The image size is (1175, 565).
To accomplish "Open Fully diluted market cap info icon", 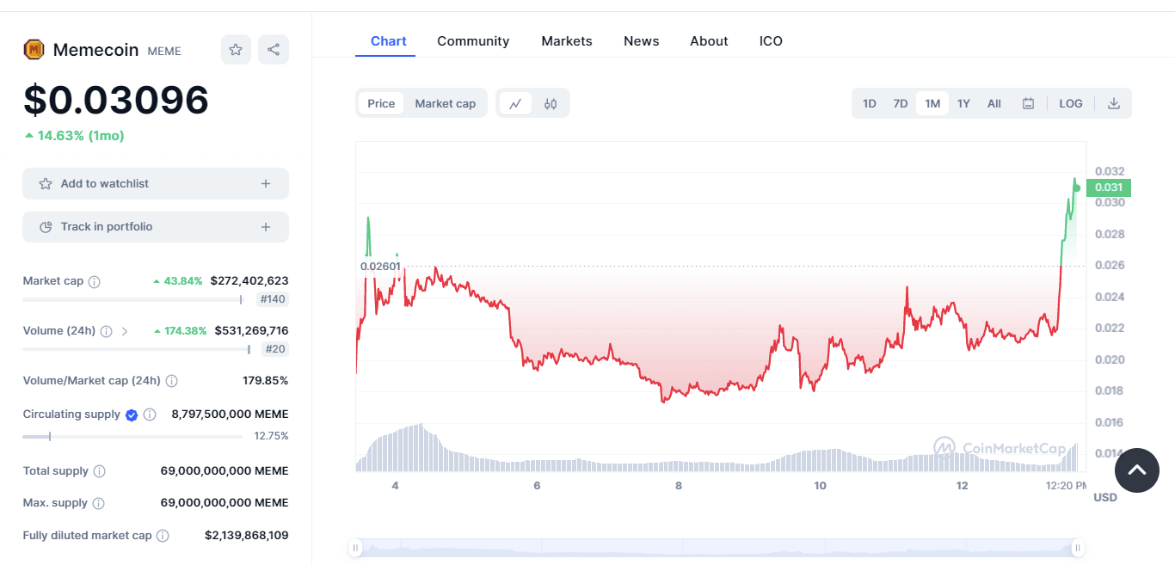I will [162, 536].
